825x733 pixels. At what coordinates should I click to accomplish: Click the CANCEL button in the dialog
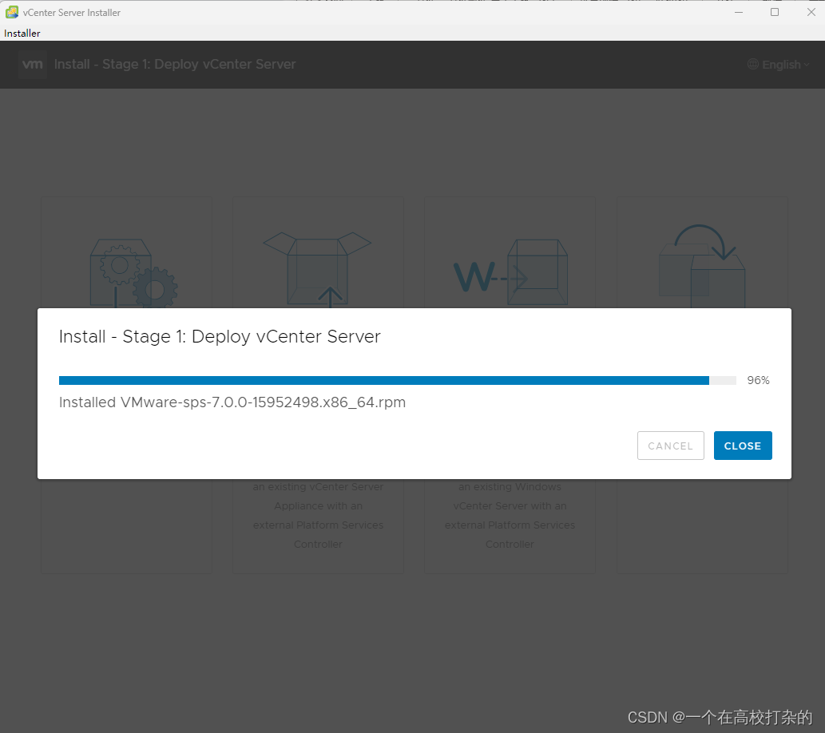[x=670, y=446]
